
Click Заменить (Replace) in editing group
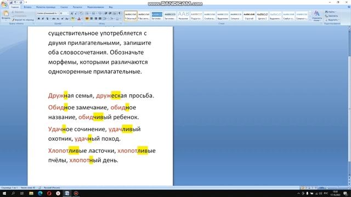coord(331,16)
